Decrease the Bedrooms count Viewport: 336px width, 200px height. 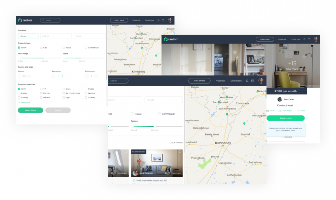tap(53, 76)
